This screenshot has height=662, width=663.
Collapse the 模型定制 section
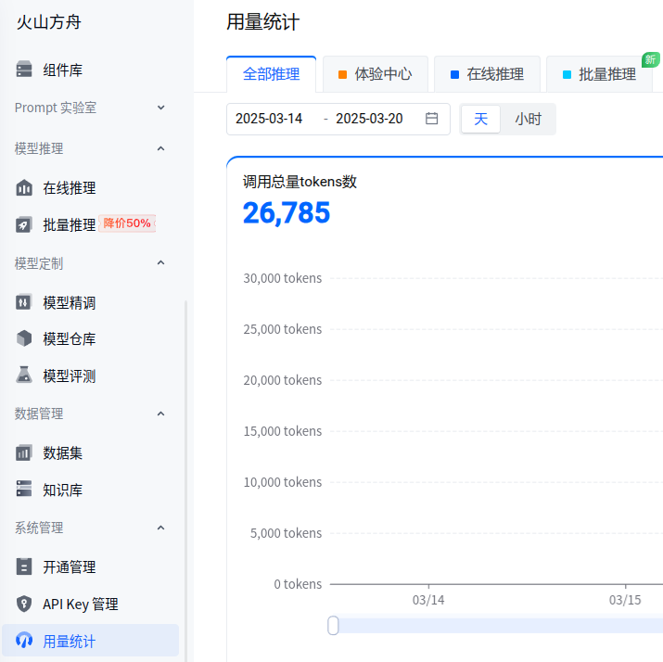tap(160, 263)
